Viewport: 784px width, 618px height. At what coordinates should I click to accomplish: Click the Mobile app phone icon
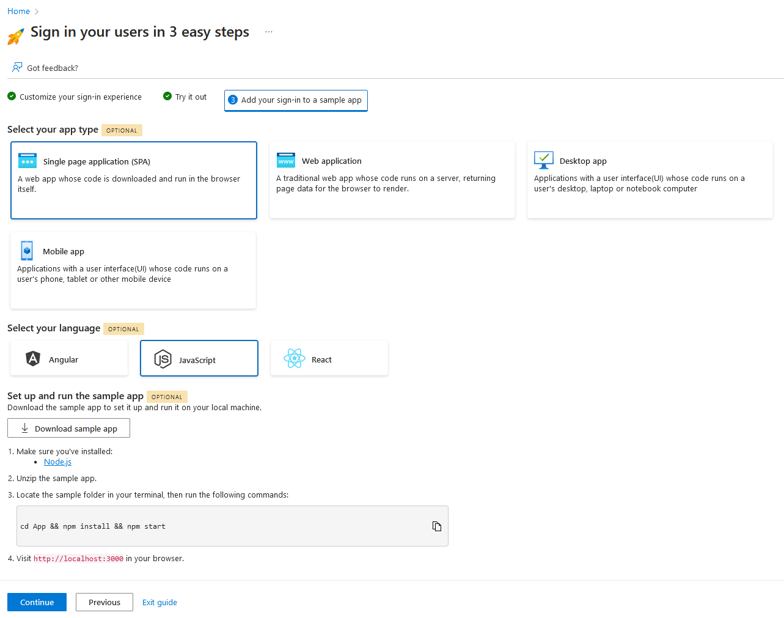[26, 250]
